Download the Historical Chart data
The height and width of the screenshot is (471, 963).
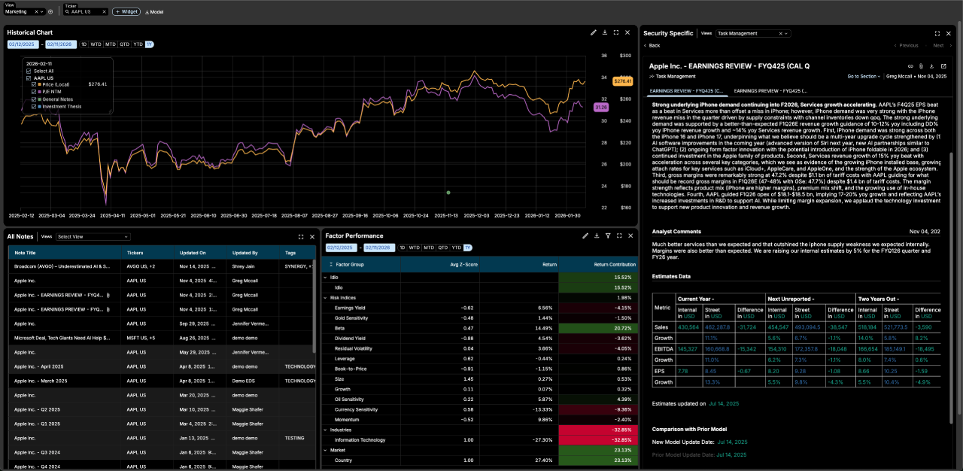tap(605, 32)
